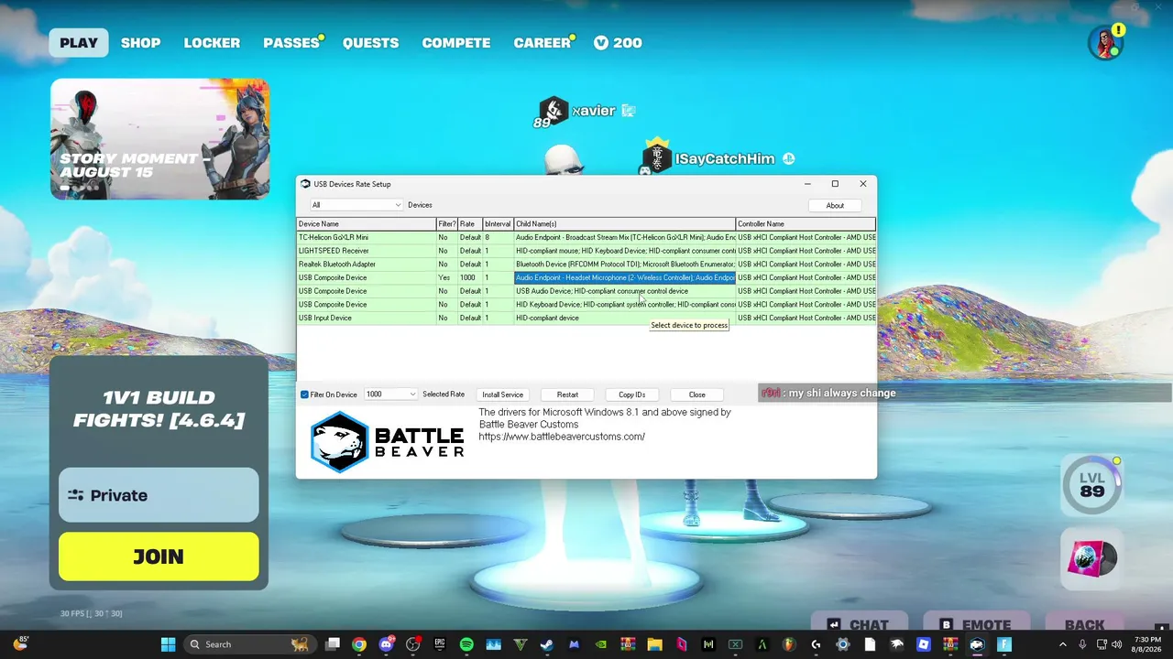The width and height of the screenshot is (1173, 659).
Task: Select the LIGHTSPEED Receiver device row
Action: pyautogui.click(x=586, y=251)
